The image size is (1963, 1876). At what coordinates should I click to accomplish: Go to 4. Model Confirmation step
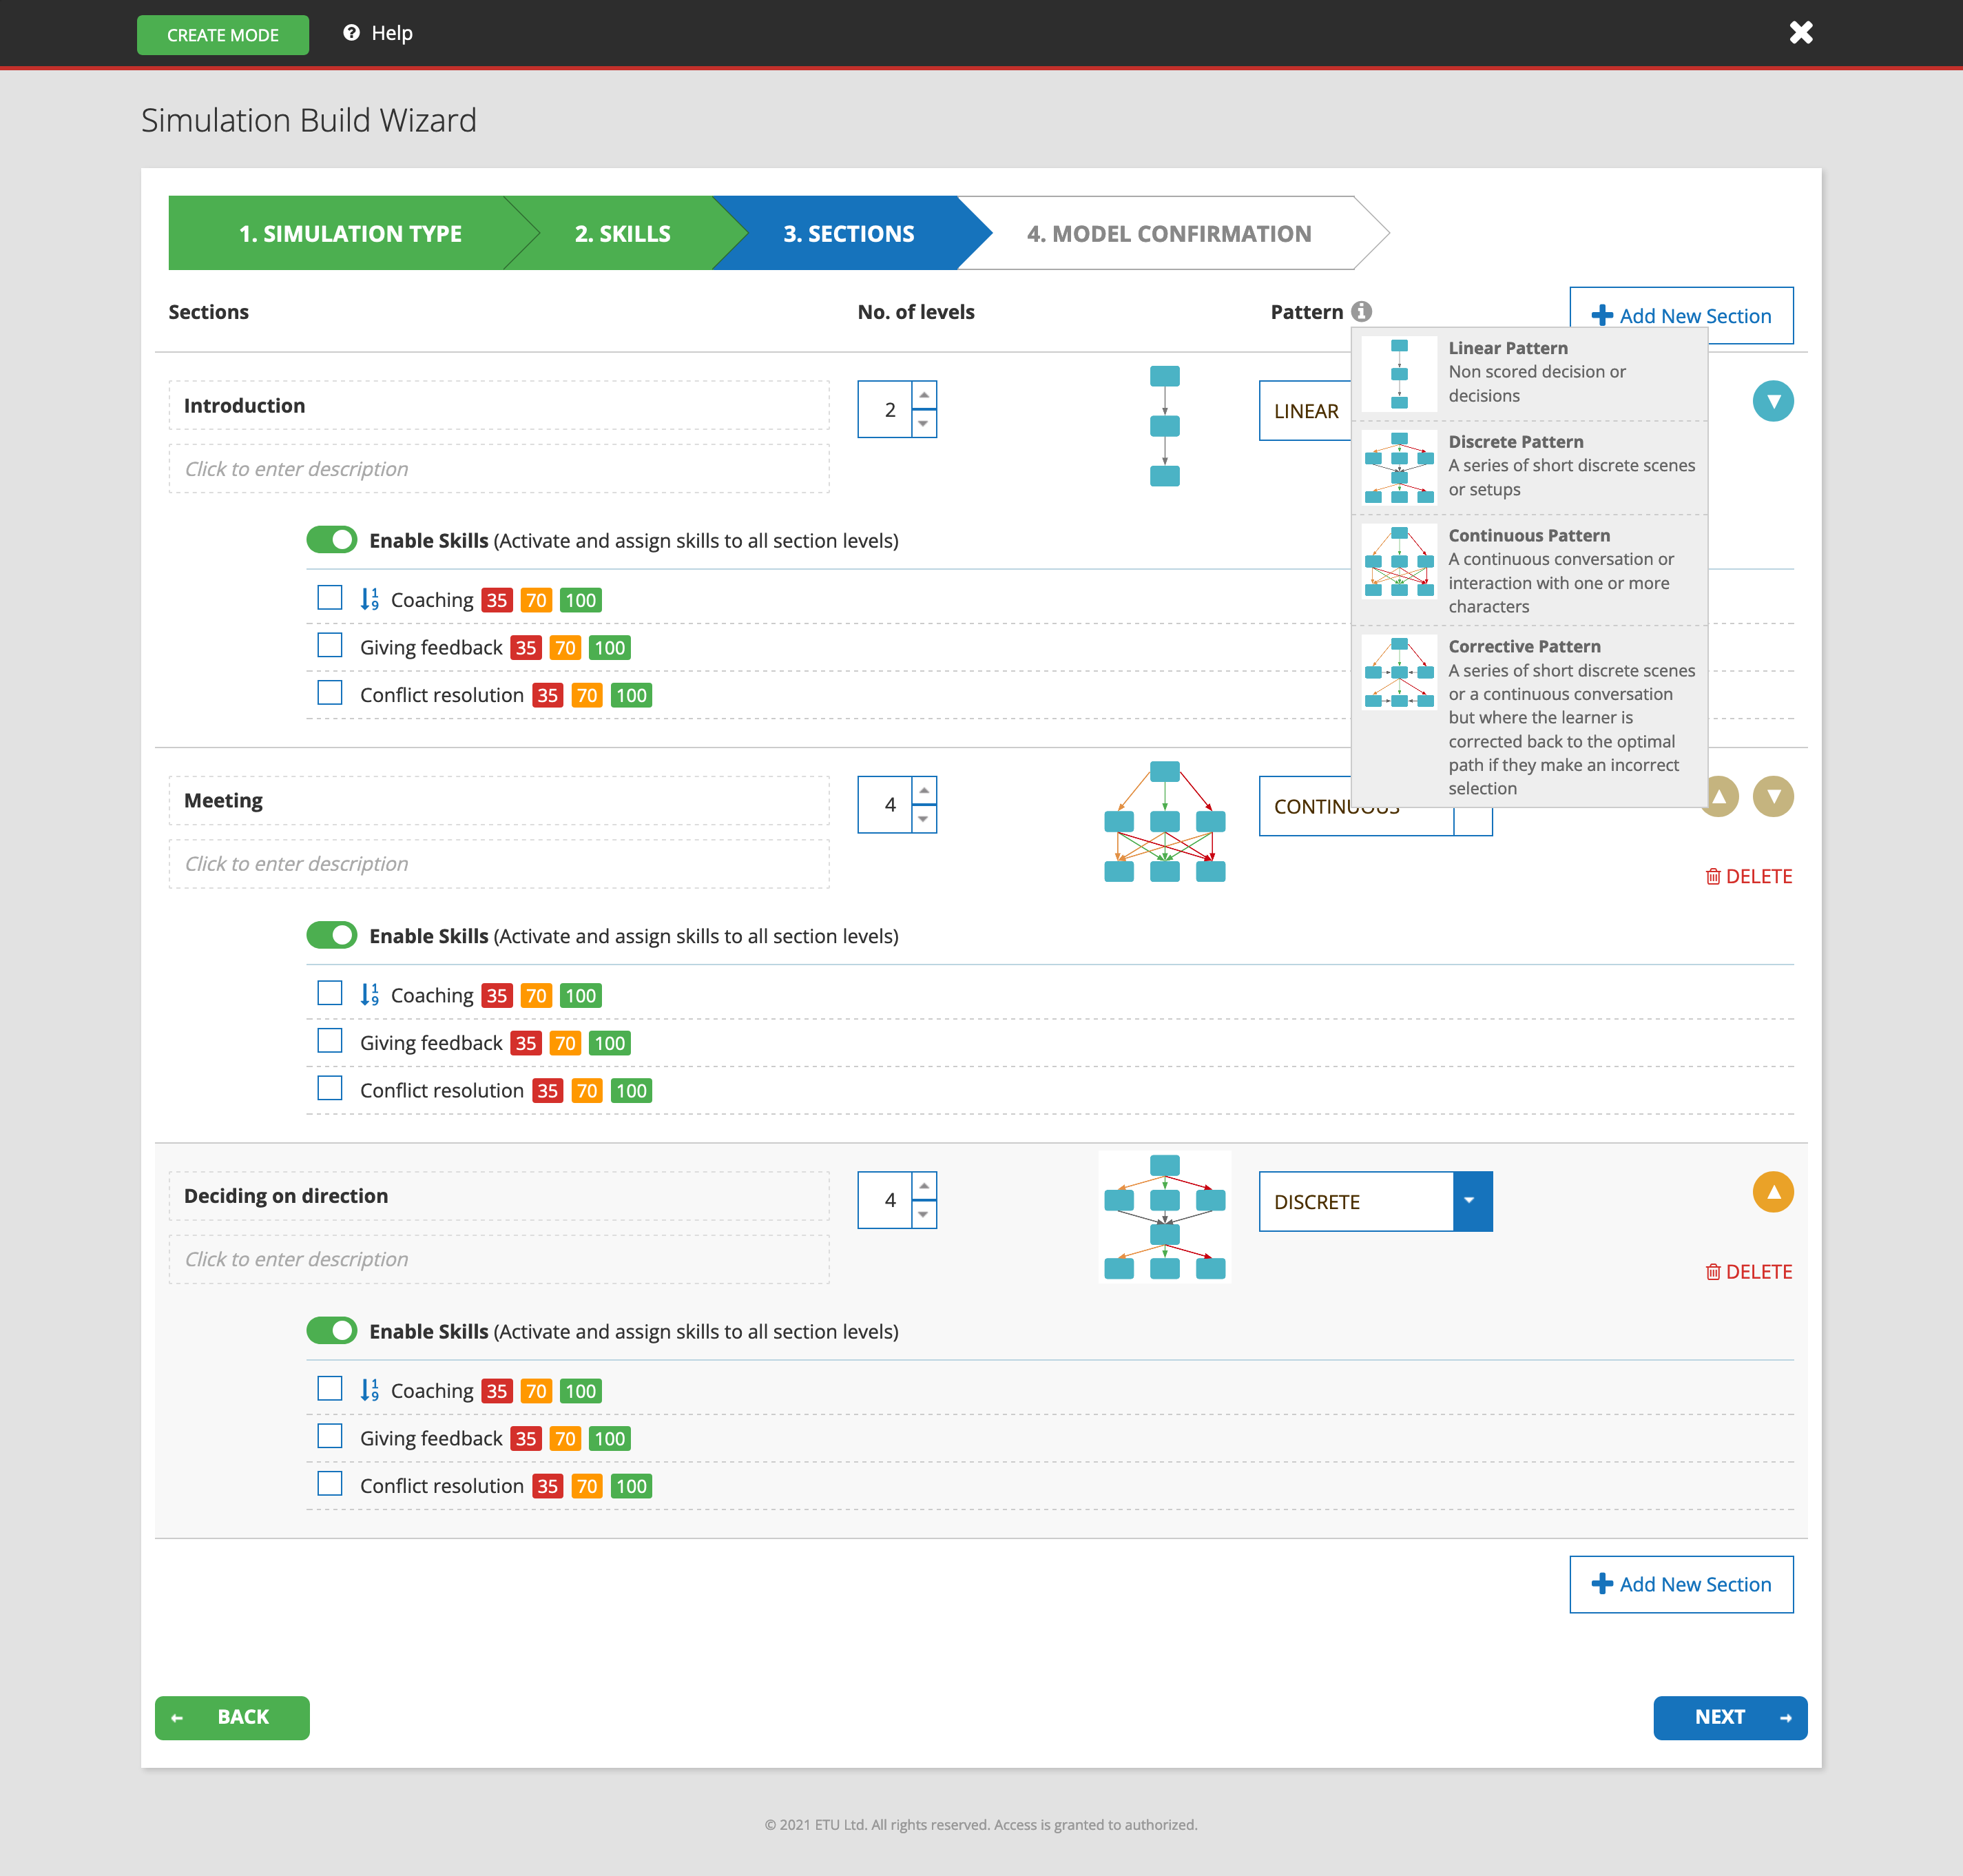click(x=1168, y=233)
